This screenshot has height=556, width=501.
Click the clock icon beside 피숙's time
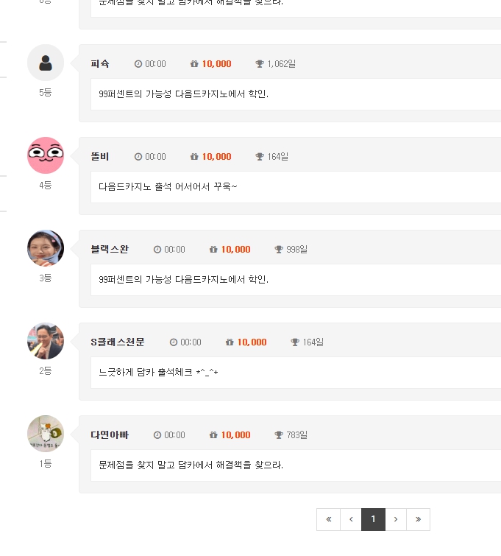(138, 64)
